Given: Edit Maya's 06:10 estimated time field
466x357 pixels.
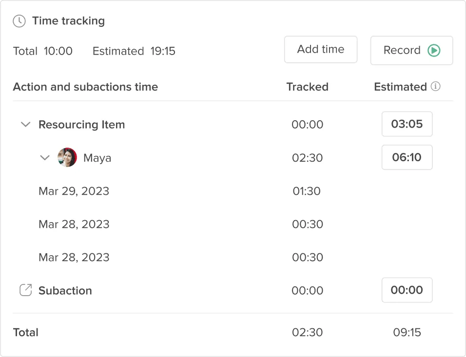Looking at the screenshot, I should tap(407, 157).
